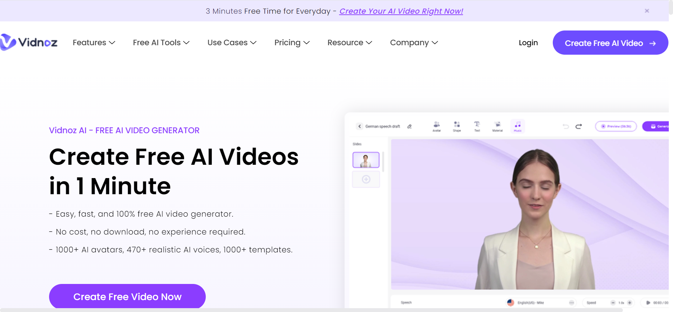
Task: Select the Text tool icon
Action: pos(477,126)
